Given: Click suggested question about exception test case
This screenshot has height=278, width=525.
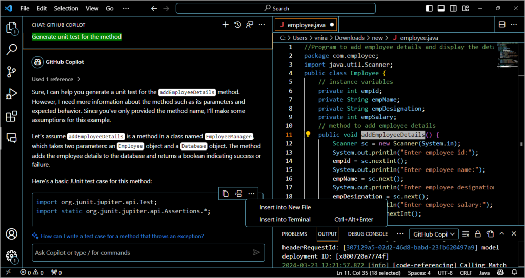Looking at the screenshot, I should [122, 236].
